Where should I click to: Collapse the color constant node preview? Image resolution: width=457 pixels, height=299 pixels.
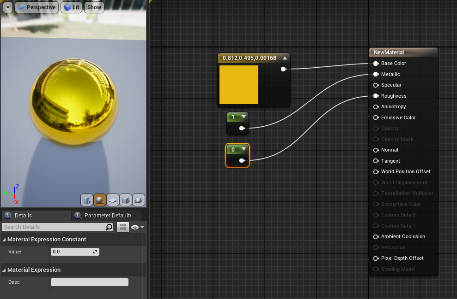coord(285,58)
